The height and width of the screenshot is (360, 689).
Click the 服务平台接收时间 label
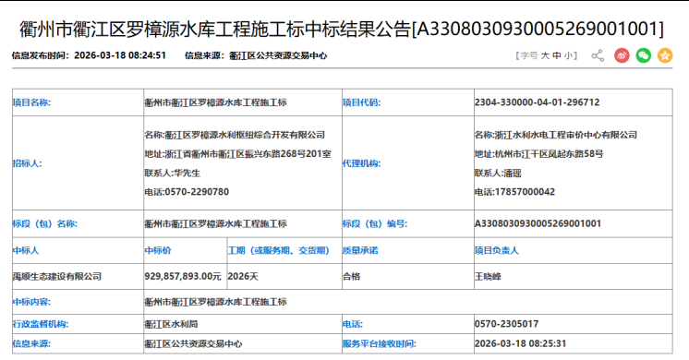click(x=380, y=343)
